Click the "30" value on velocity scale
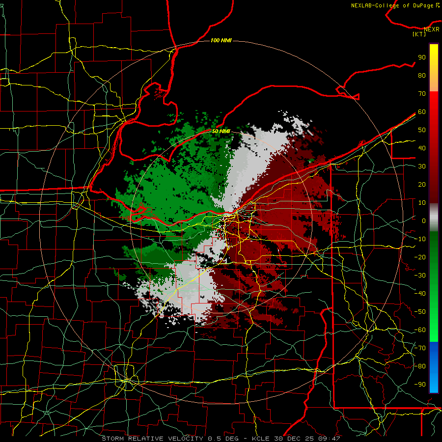 point(422,166)
